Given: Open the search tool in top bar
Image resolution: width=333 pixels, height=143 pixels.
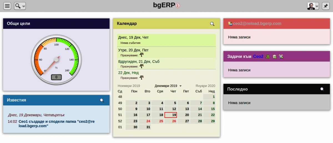Looking at the screenshot, I should pos(20,6).
